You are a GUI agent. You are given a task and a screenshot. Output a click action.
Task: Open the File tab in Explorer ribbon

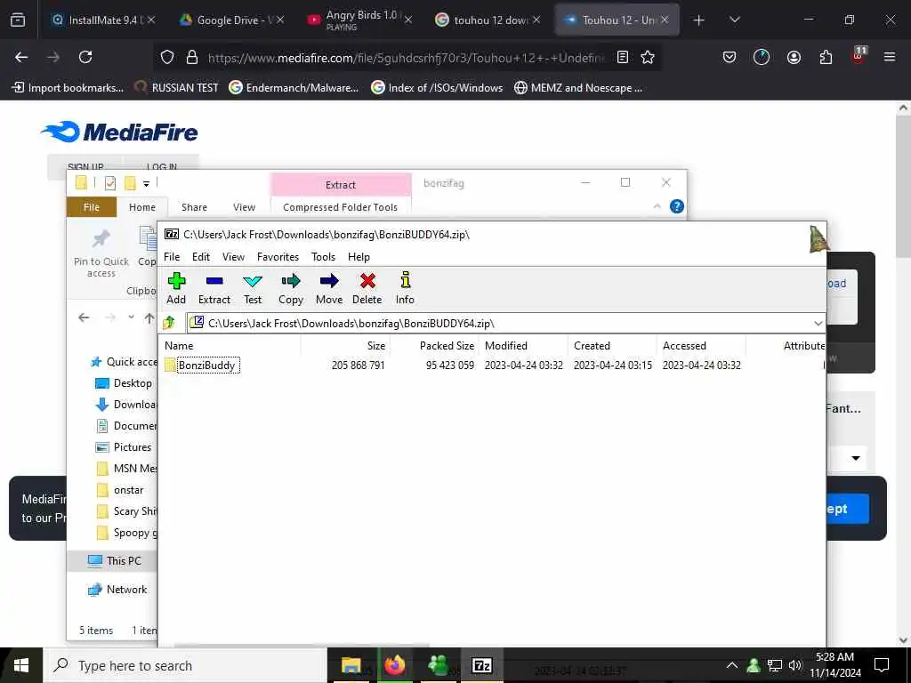point(92,207)
